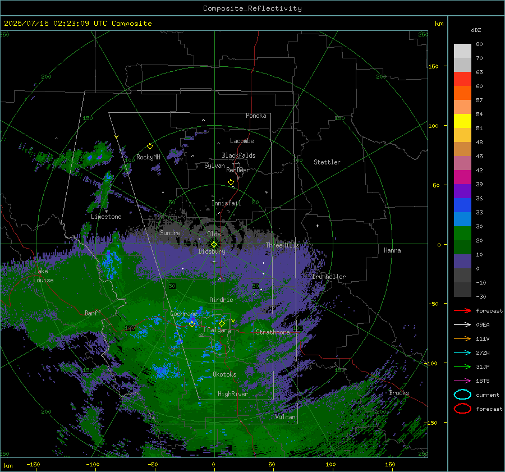The width and height of the screenshot is (505, 472).
Task: Click the Limestone label on map
Action: pos(106,217)
